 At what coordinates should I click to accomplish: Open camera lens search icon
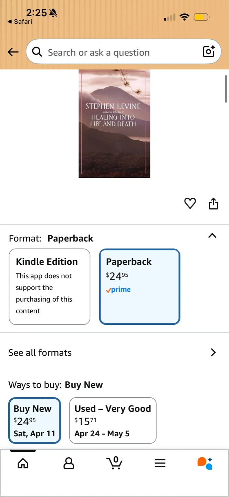pos(209,51)
